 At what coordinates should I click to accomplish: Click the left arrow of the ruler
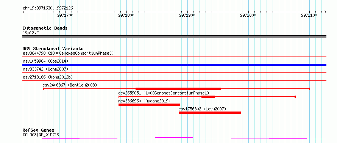23,12
